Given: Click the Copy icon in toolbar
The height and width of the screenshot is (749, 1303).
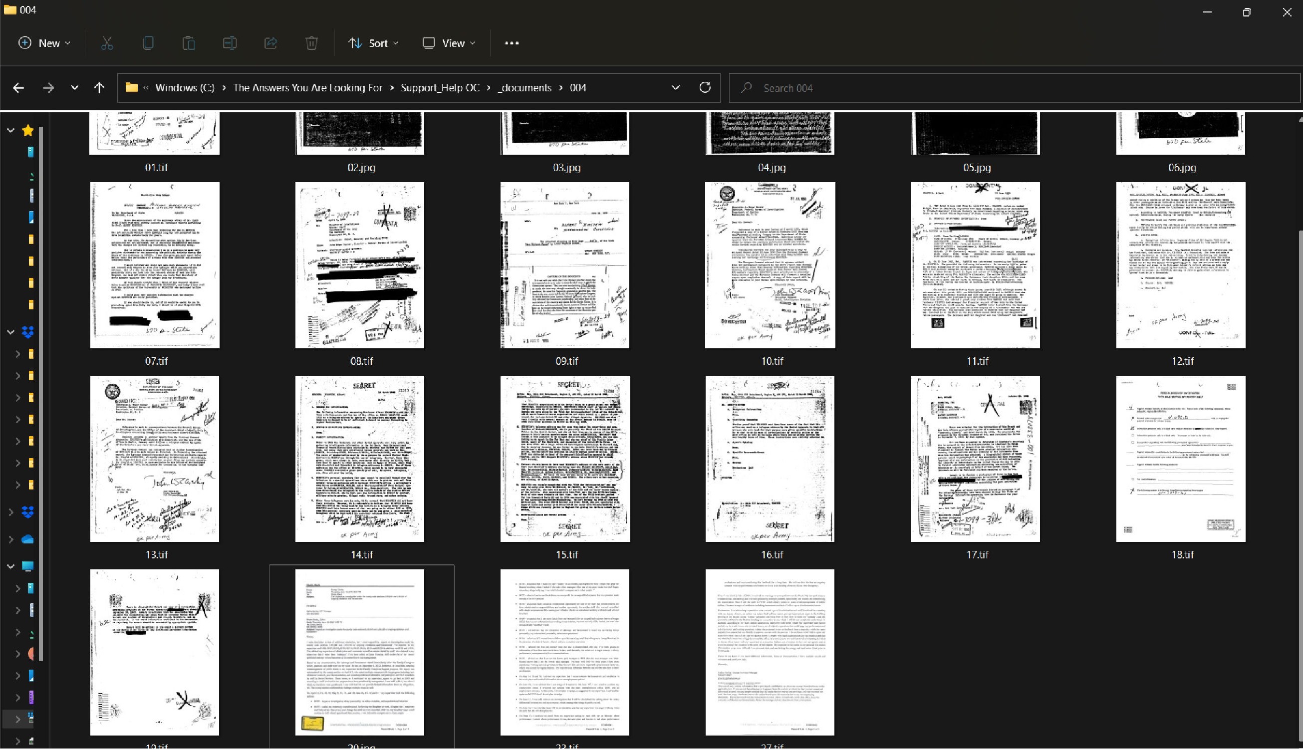Looking at the screenshot, I should pyautogui.click(x=148, y=43).
